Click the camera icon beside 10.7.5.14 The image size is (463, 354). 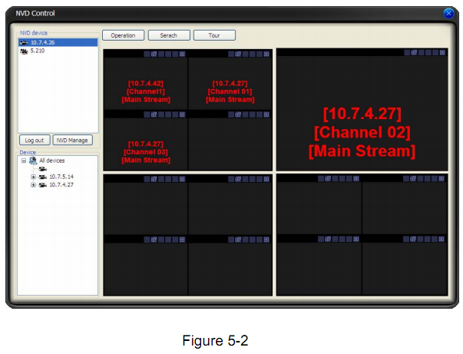click(43, 177)
